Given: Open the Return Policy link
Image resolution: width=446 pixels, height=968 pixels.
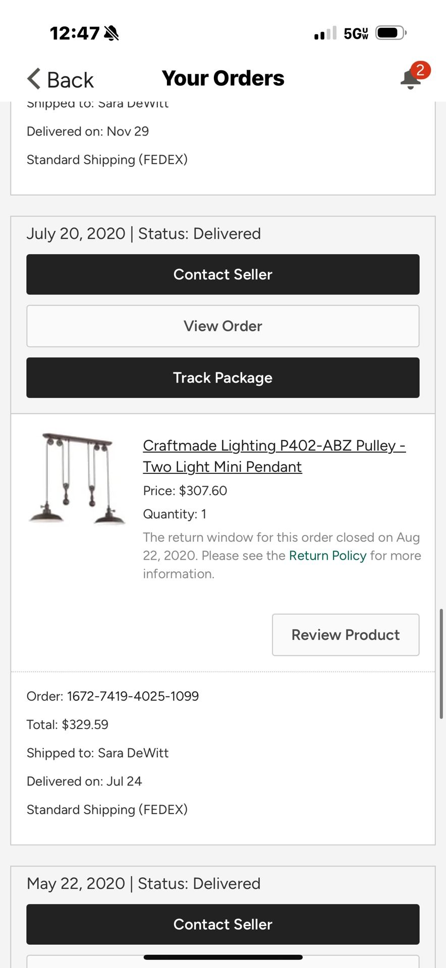Looking at the screenshot, I should [x=327, y=556].
